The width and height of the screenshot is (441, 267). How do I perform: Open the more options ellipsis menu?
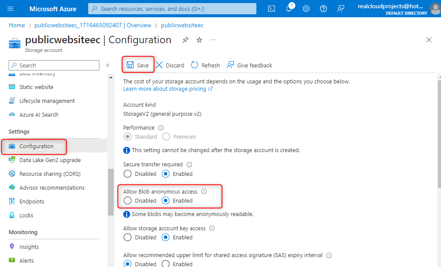point(213,40)
